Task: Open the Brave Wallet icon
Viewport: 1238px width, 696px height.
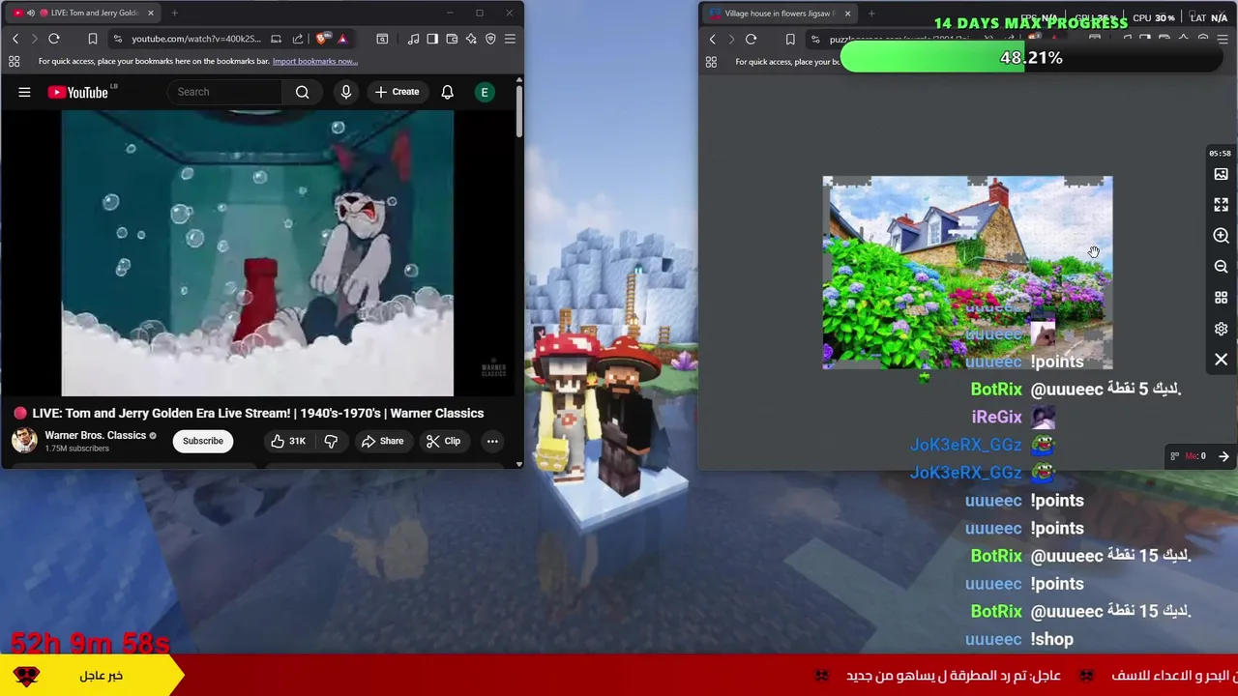Action: point(452,39)
